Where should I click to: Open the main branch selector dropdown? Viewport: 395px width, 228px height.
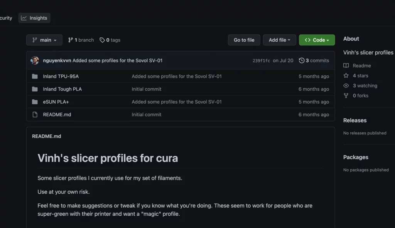coord(44,40)
